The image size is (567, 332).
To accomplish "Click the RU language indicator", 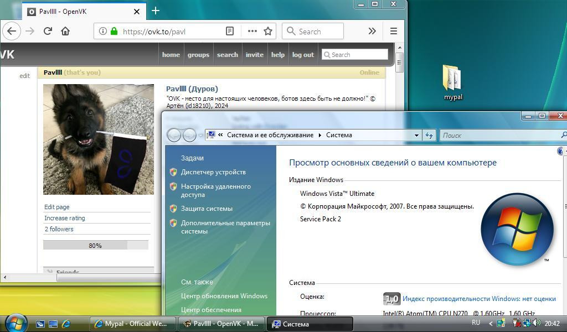I will click(476, 323).
